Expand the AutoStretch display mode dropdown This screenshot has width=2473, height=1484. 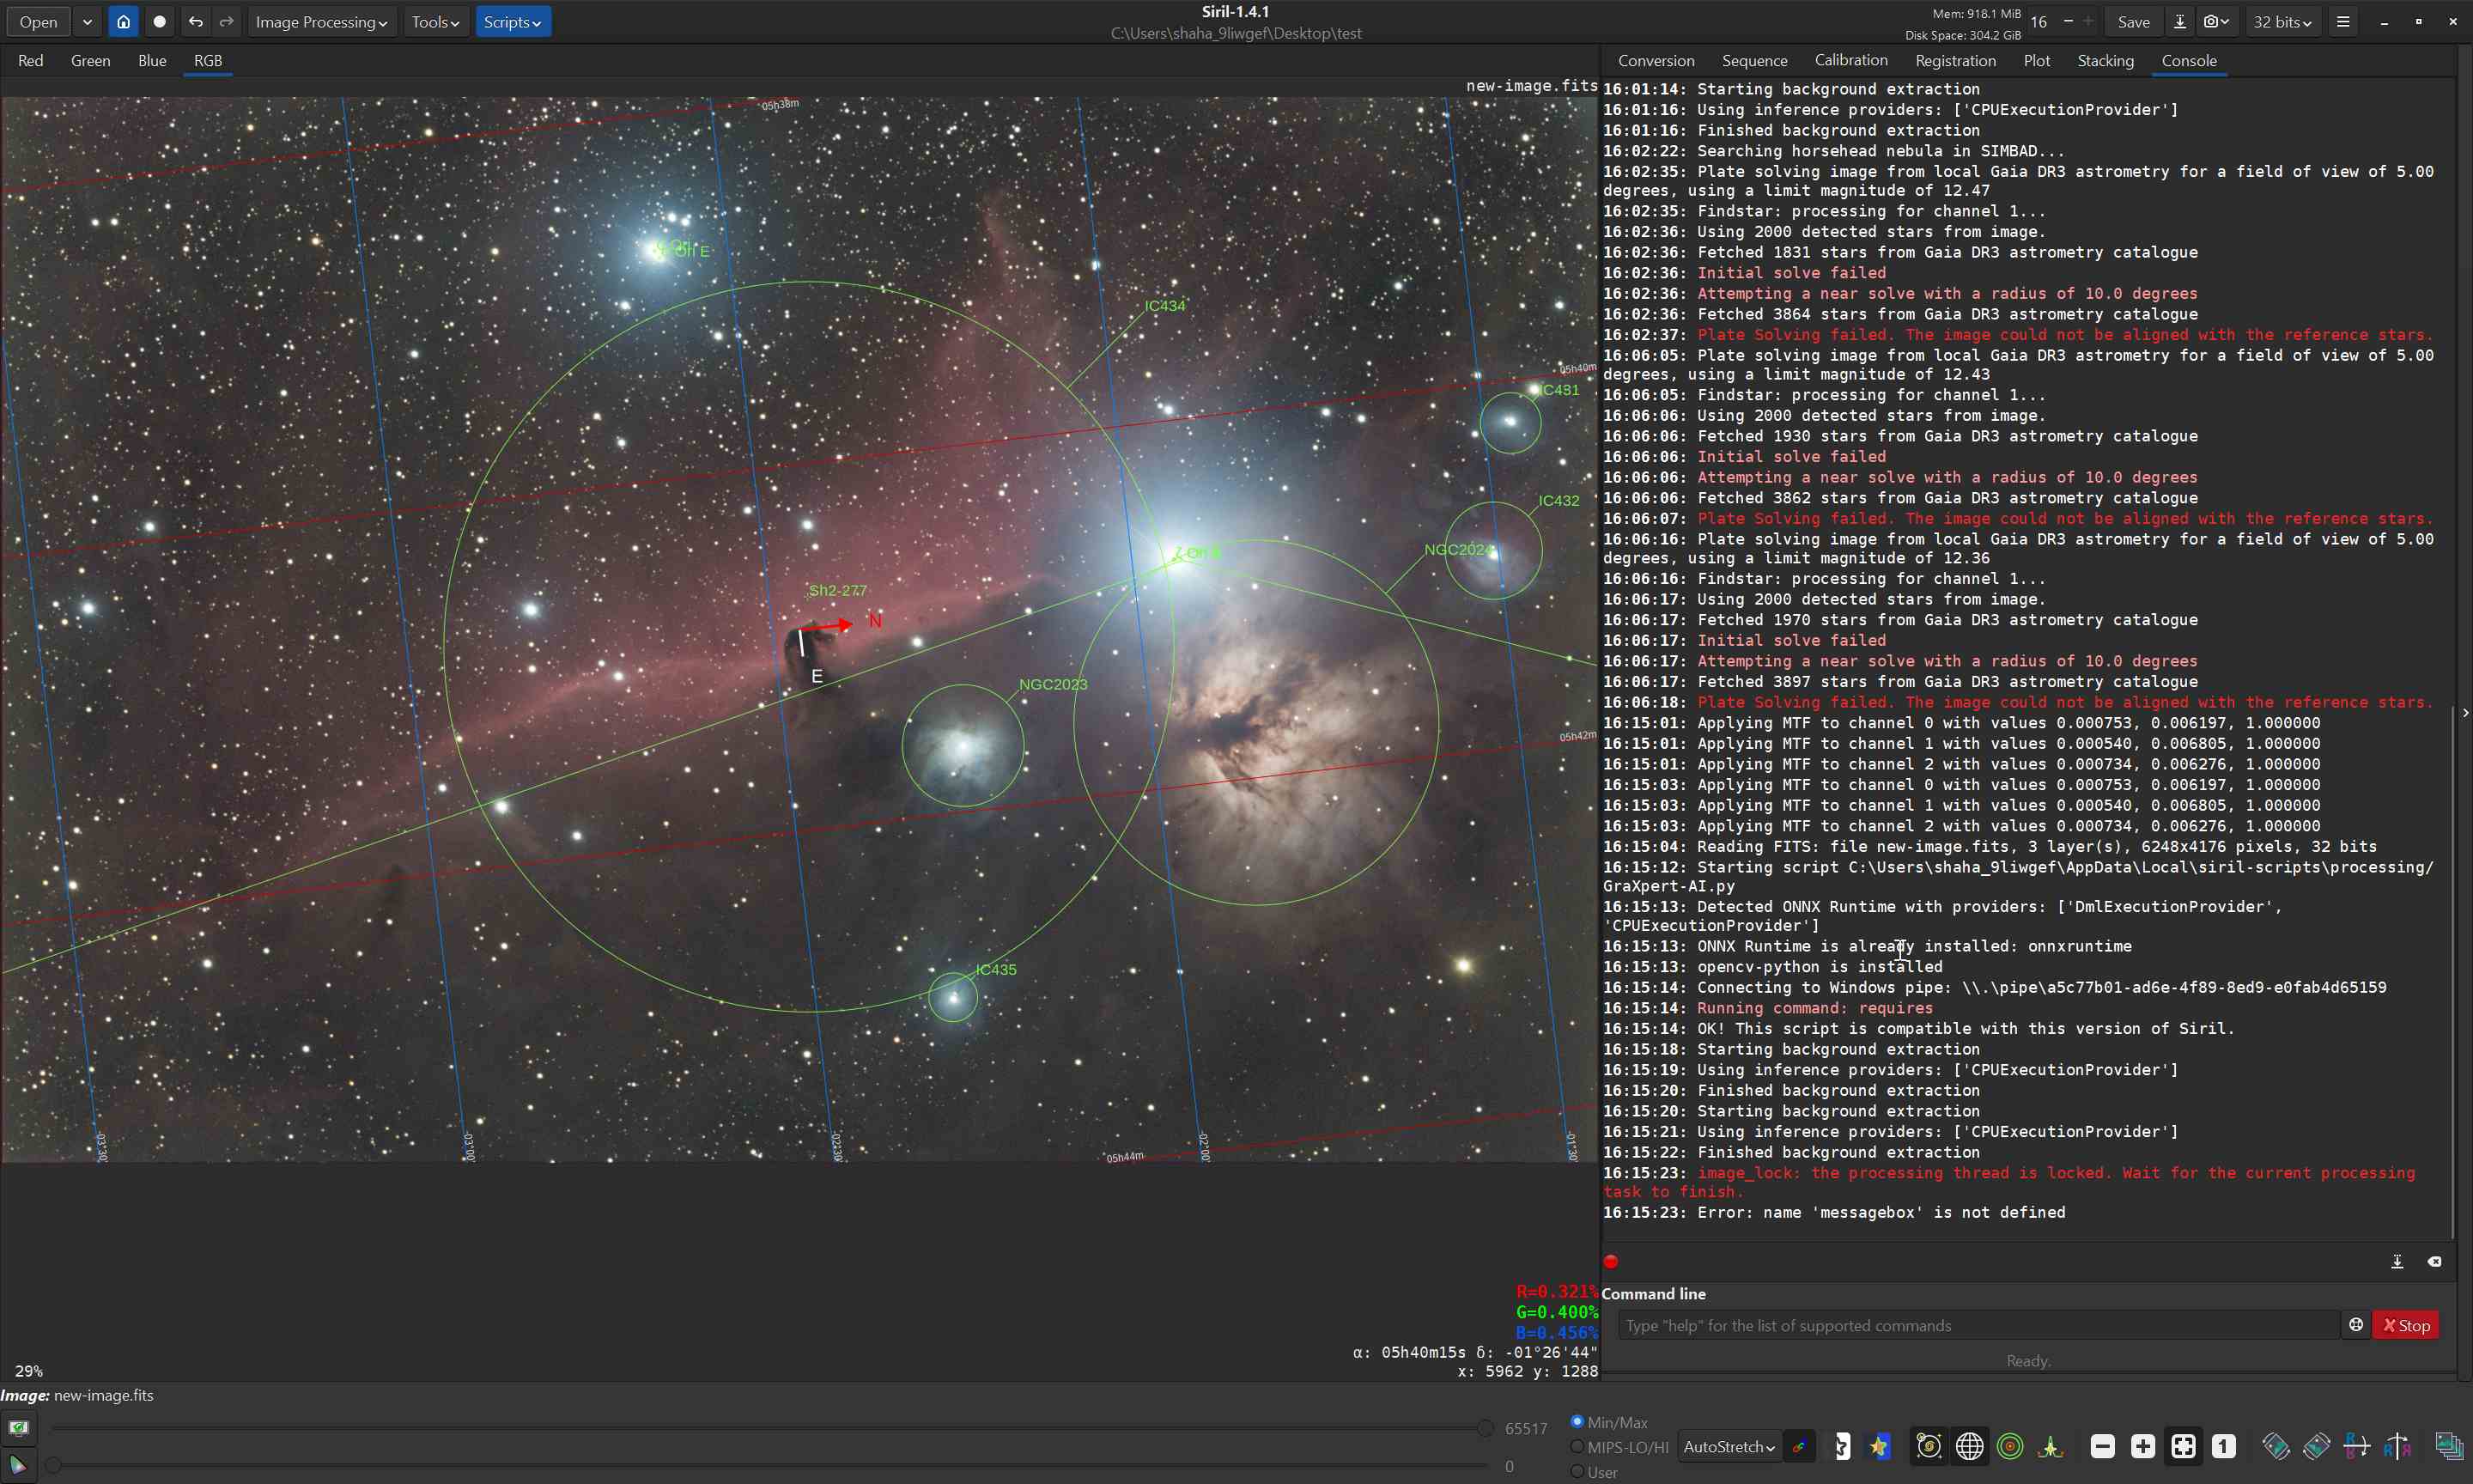pyautogui.click(x=1729, y=1446)
